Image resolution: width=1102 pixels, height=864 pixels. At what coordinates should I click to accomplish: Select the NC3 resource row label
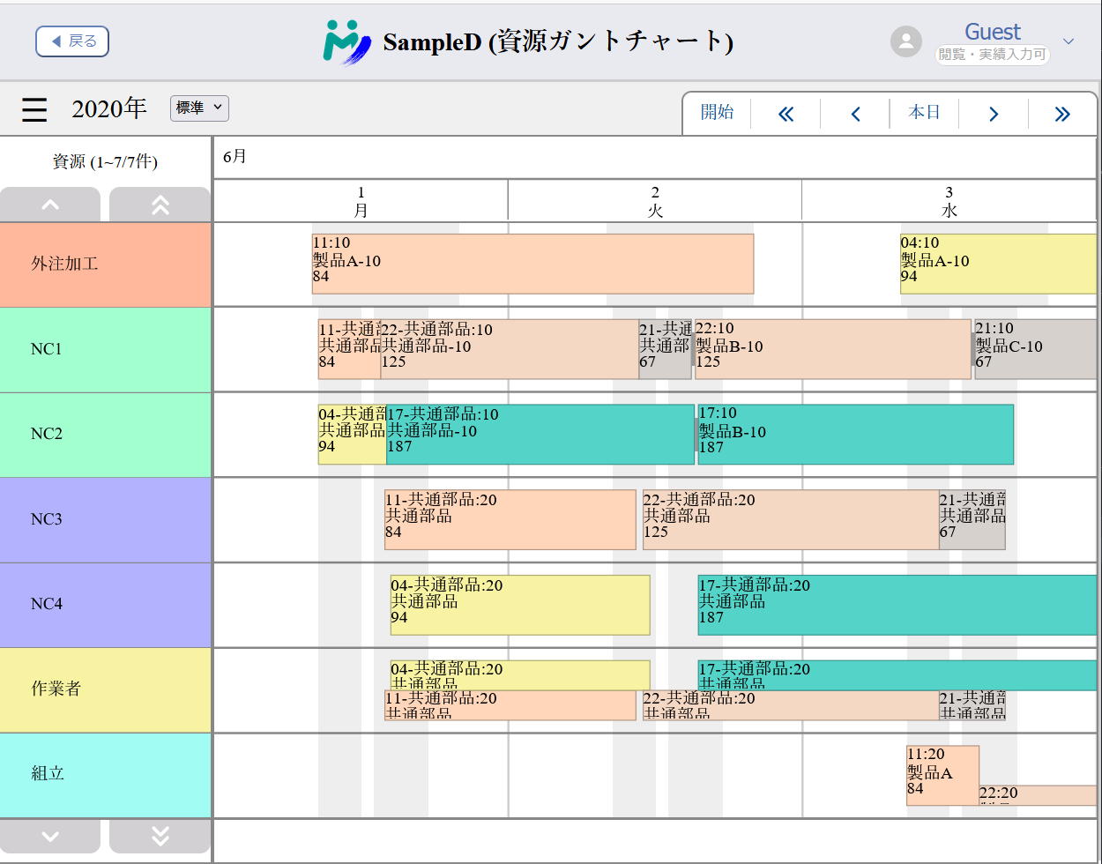pyautogui.click(x=106, y=519)
